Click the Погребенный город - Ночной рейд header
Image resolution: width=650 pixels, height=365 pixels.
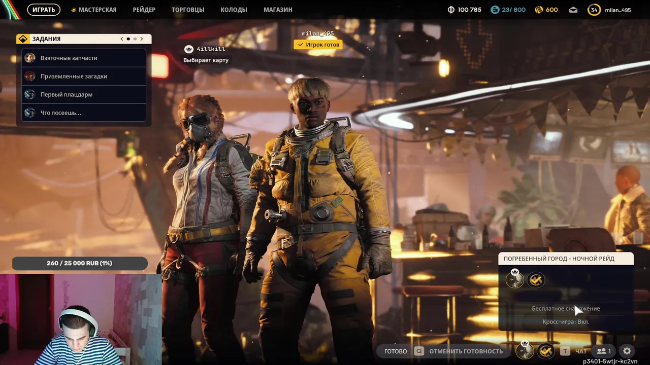[x=566, y=259]
